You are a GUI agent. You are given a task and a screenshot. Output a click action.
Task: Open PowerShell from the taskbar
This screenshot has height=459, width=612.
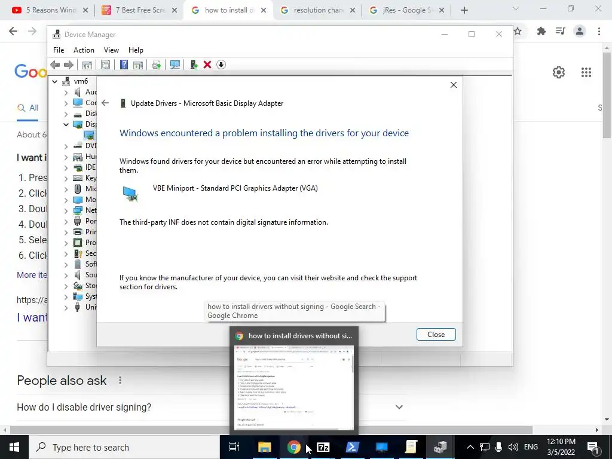pyautogui.click(x=353, y=447)
